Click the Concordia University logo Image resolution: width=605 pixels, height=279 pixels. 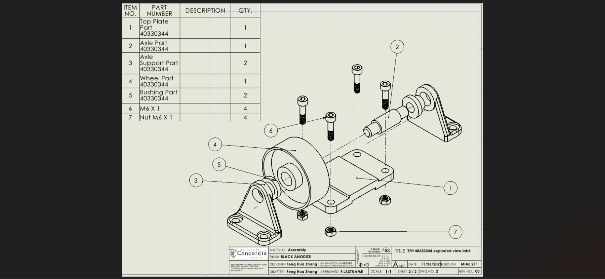tap(248, 253)
